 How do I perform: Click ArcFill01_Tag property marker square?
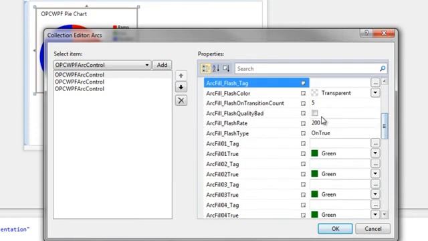303,143
